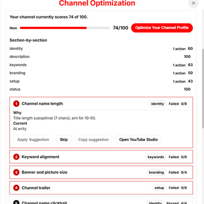Click the Channel Optimization title
204x204 pixels.
(97, 3)
